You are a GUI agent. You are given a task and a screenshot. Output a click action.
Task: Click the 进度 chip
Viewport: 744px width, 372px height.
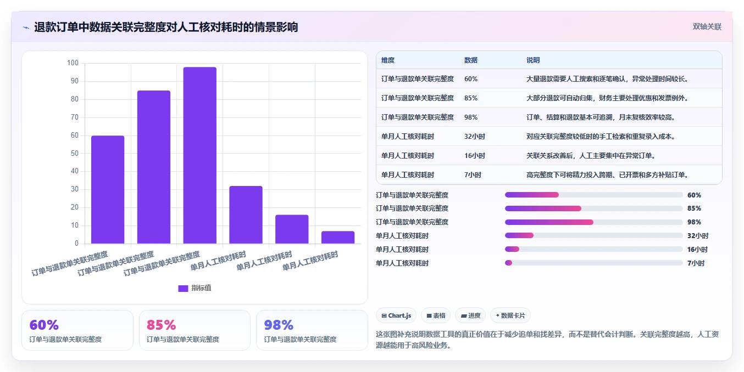tap(470, 315)
